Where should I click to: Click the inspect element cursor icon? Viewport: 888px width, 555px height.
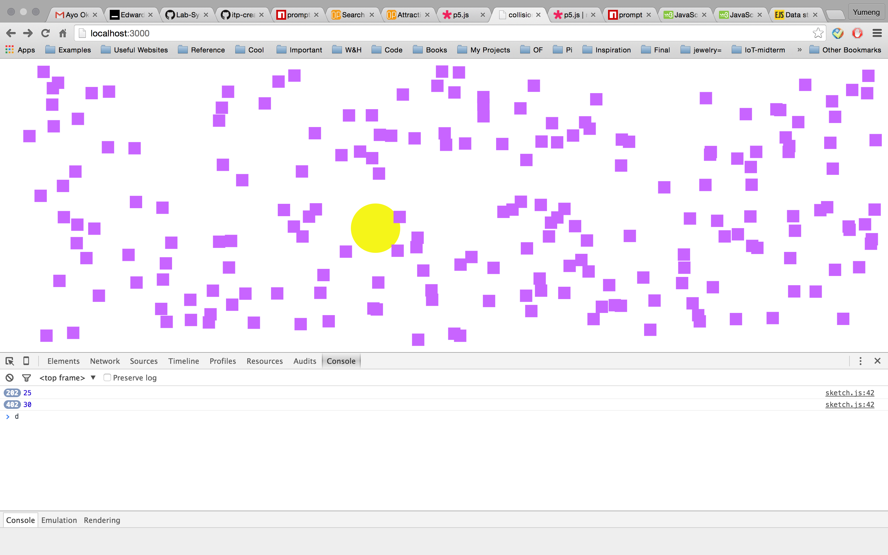point(10,361)
